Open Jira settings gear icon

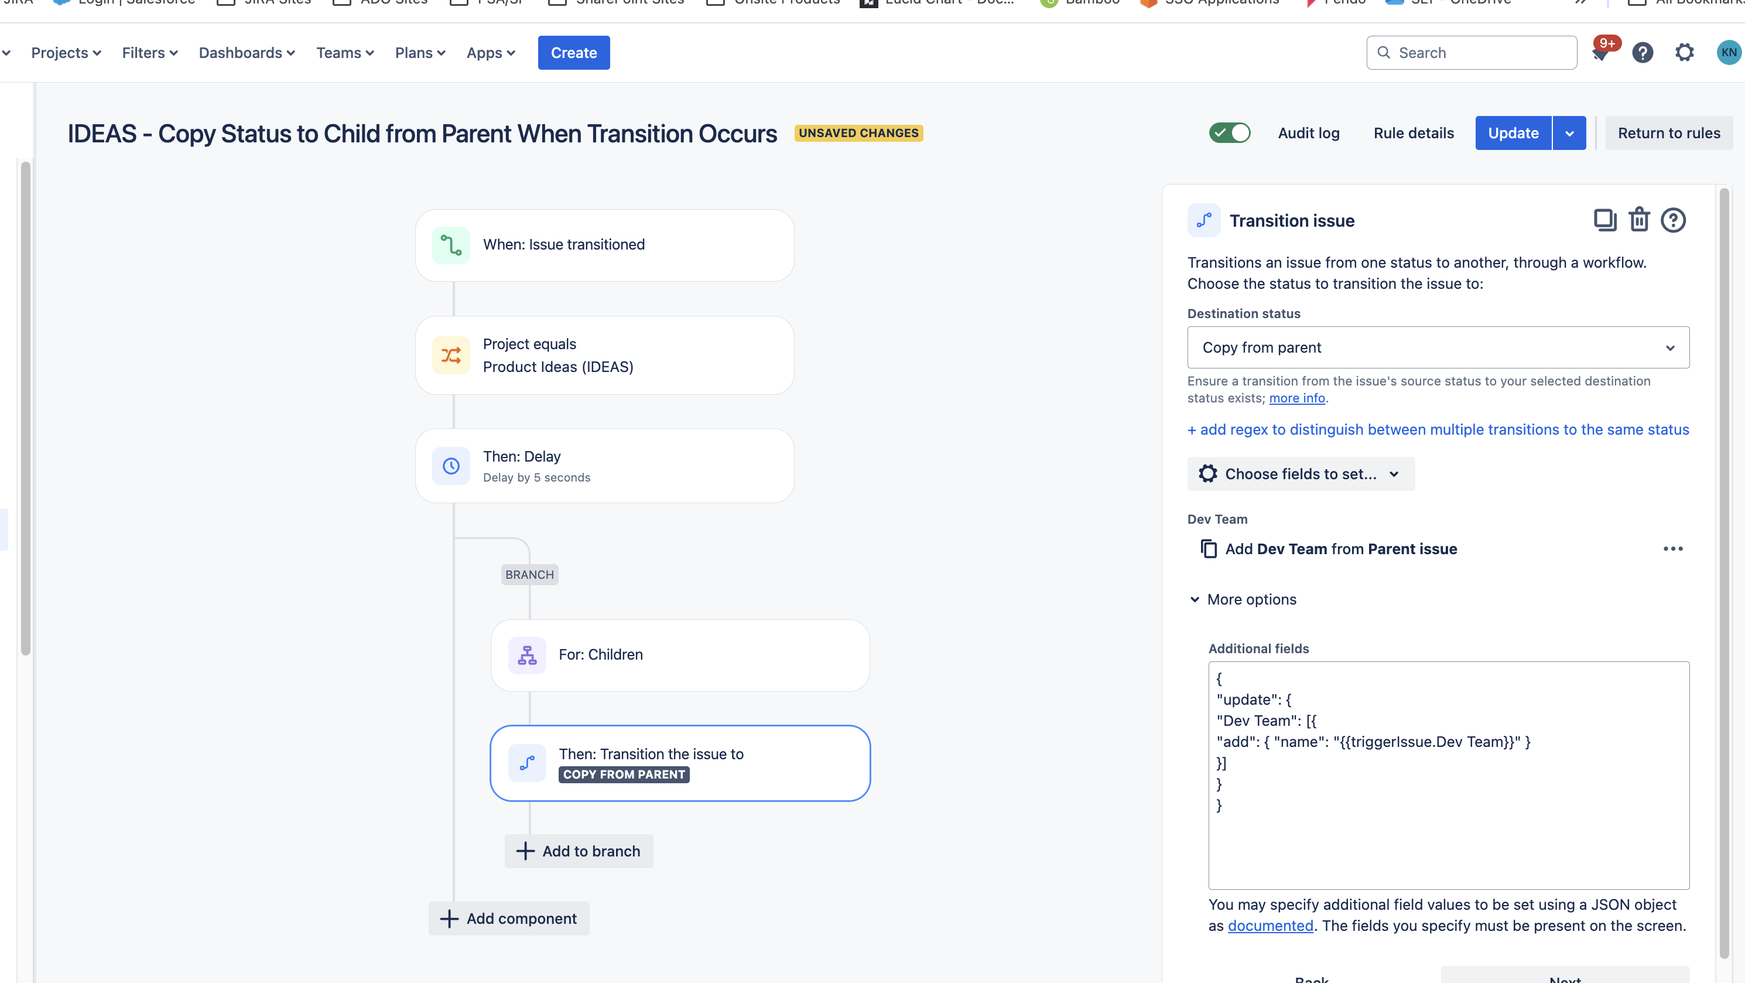pyautogui.click(x=1684, y=52)
